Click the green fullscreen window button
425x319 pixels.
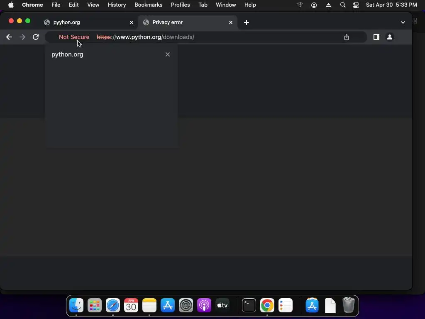(x=28, y=21)
